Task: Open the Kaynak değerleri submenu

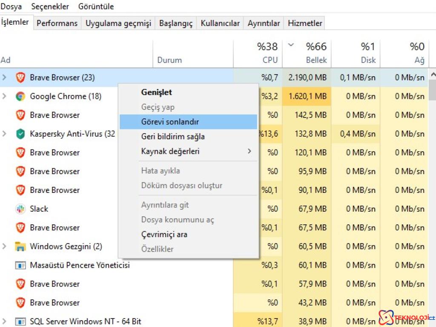Action: click(179, 151)
